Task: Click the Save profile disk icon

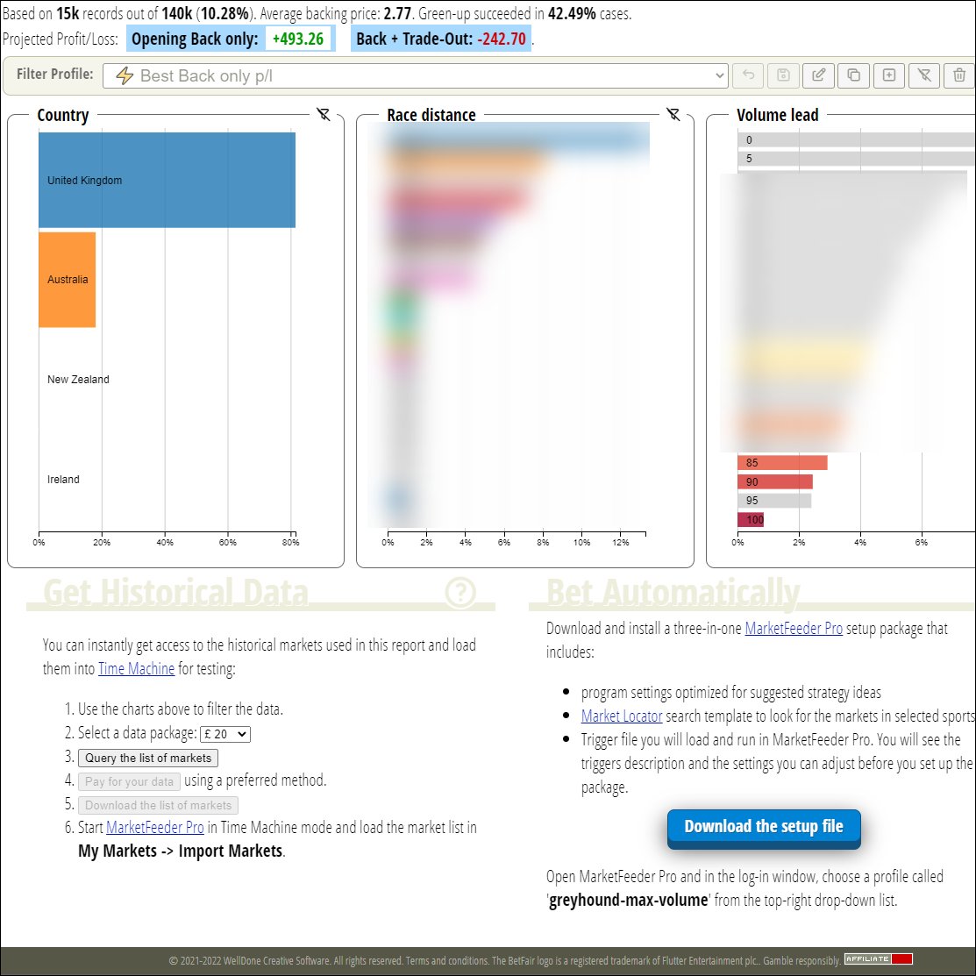Action: 782,75
